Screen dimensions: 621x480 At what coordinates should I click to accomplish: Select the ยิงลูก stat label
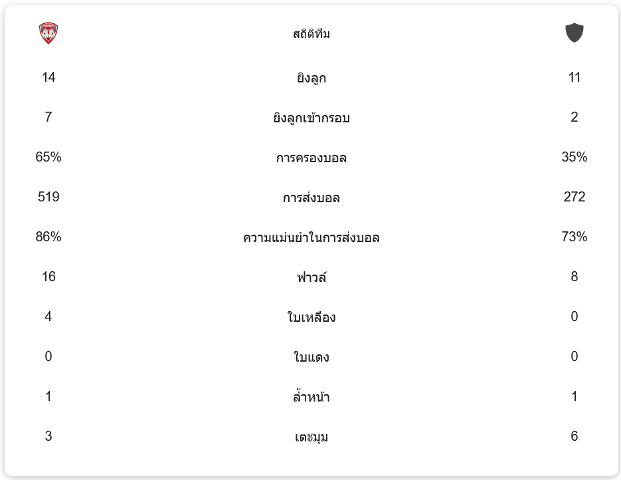pyautogui.click(x=311, y=78)
